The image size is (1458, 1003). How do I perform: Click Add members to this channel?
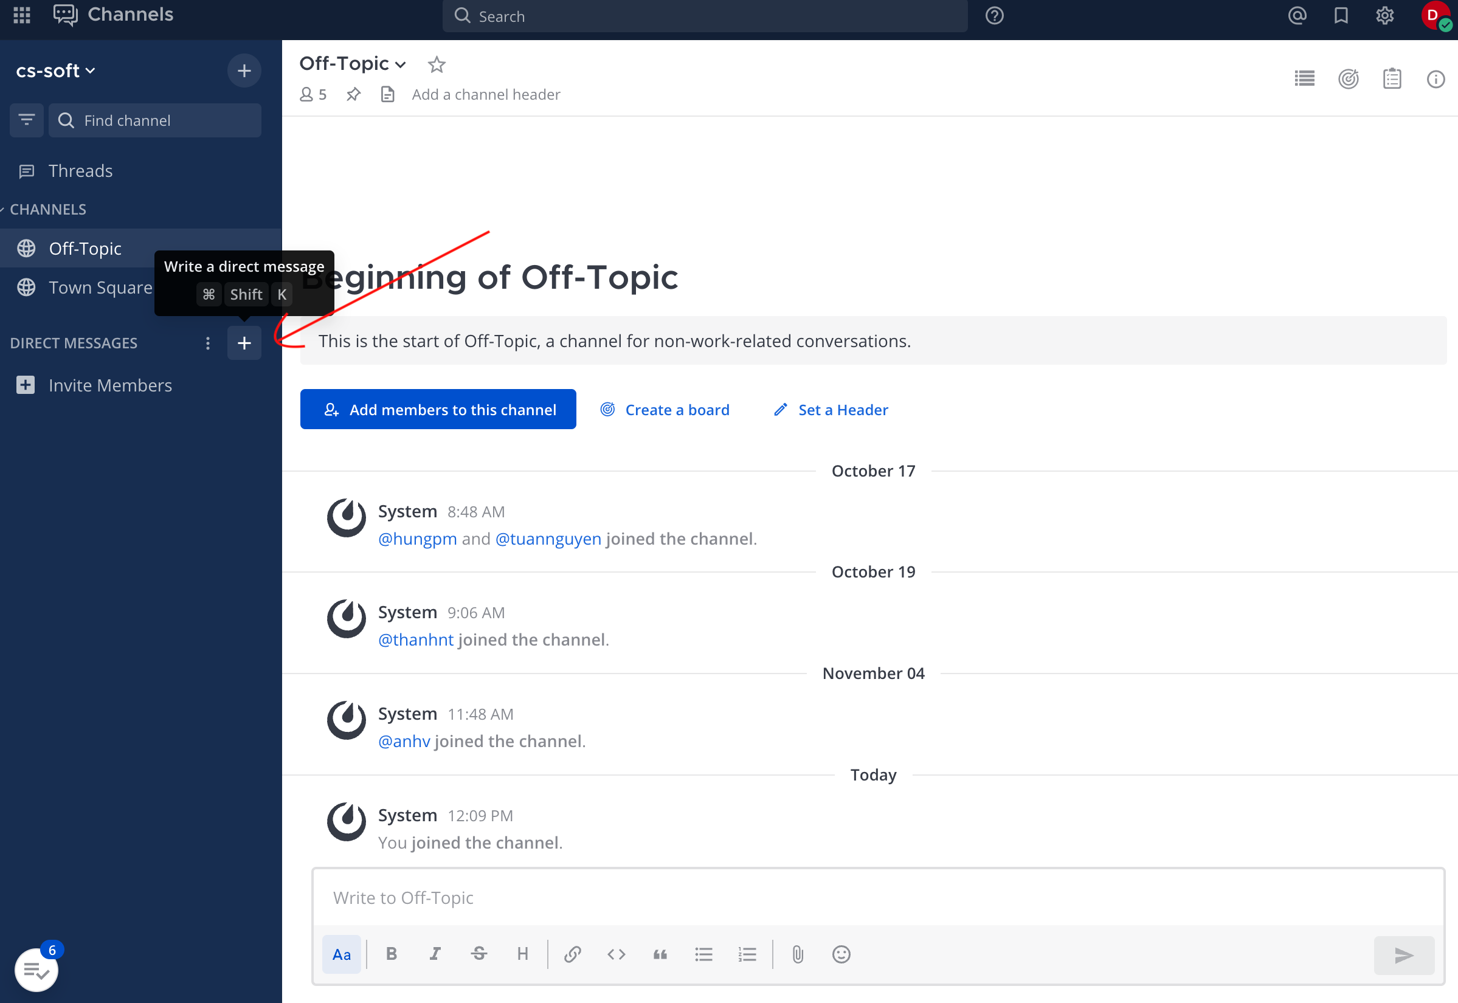click(438, 410)
